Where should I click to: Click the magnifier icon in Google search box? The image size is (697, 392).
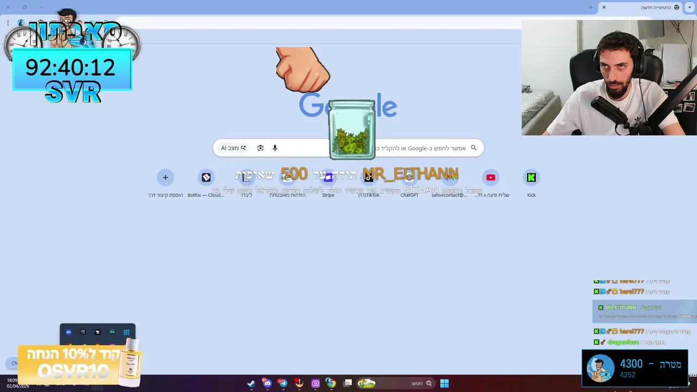point(473,148)
